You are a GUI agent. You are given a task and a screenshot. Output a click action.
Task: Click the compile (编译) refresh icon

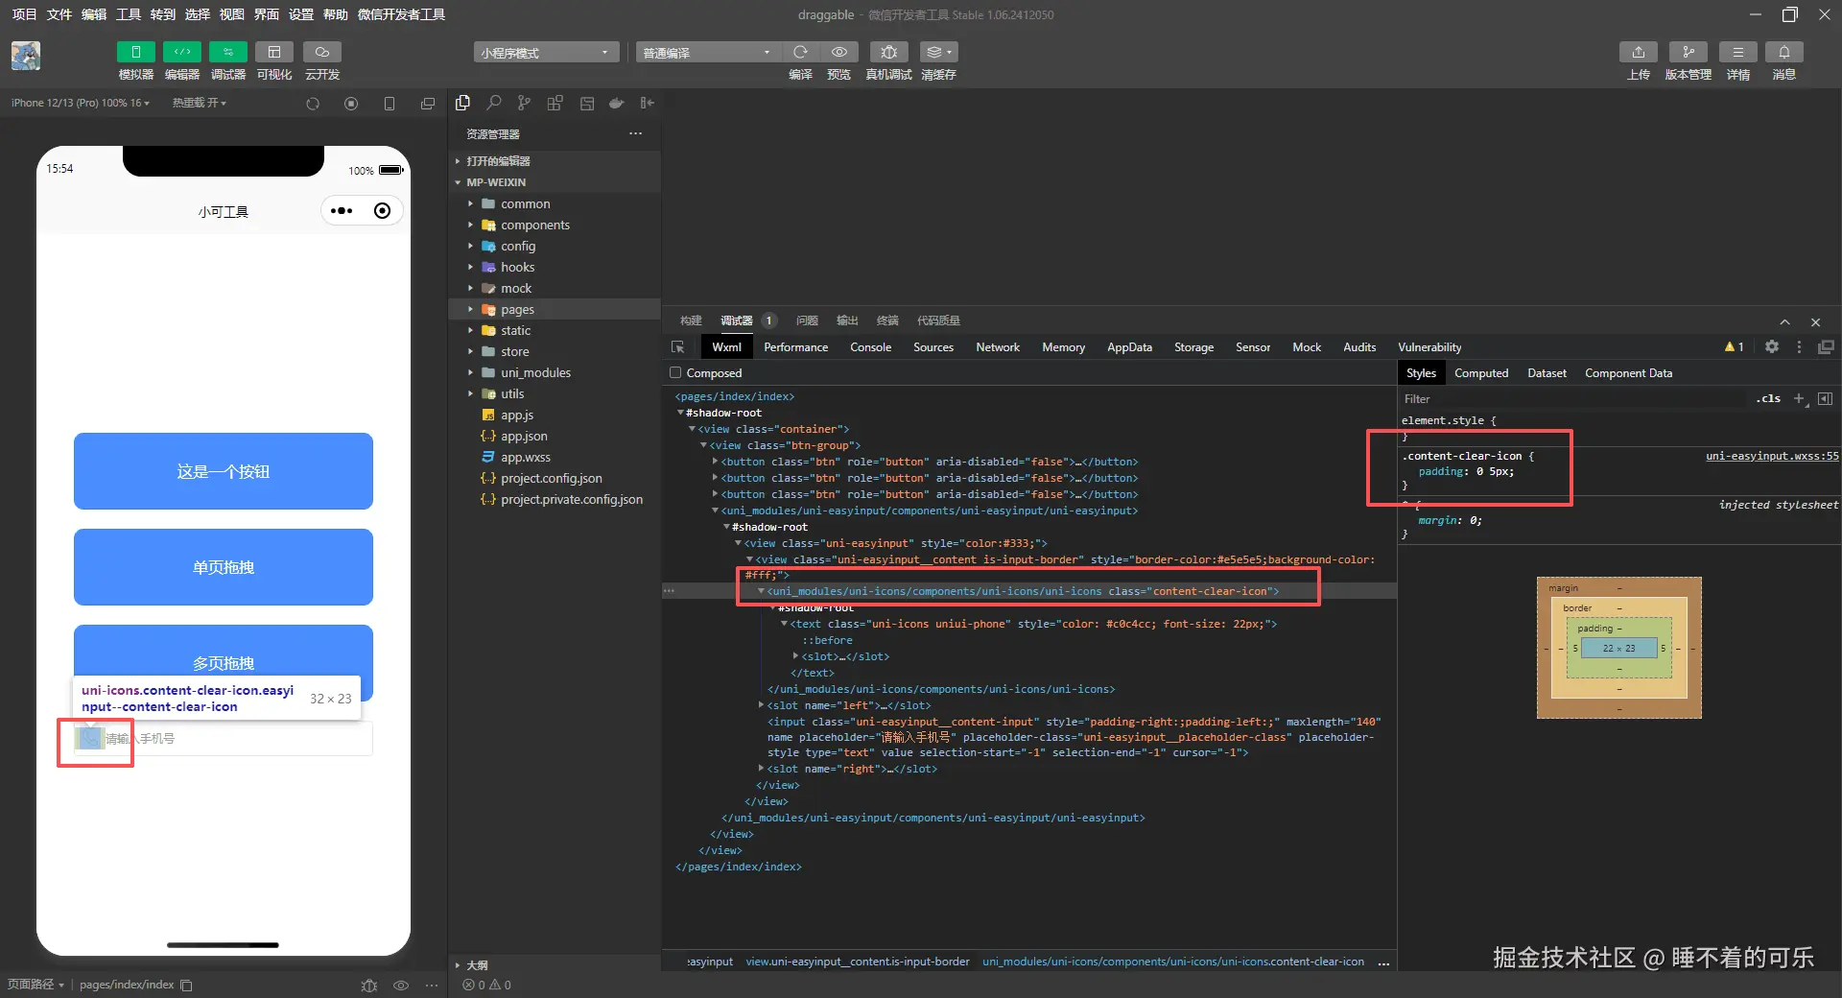[x=800, y=52]
